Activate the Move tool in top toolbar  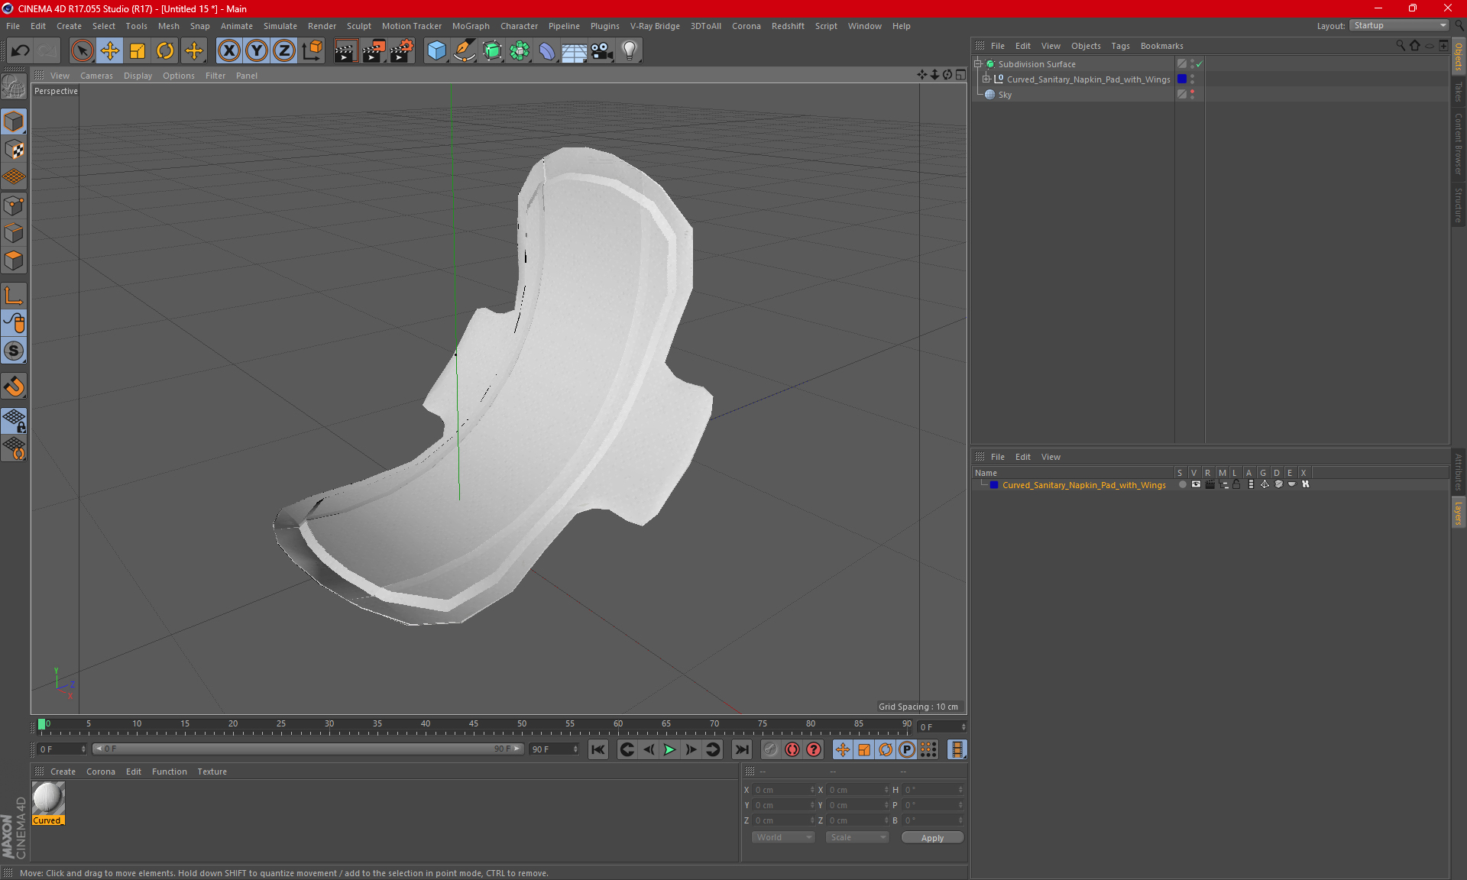(x=110, y=51)
